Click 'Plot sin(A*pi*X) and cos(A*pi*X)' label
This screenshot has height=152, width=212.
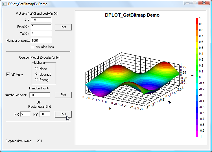(x=37, y=14)
